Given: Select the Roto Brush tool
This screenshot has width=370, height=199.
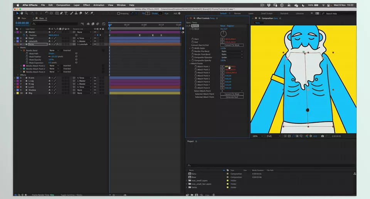Looking at the screenshot, I should (x=86, y=13).
